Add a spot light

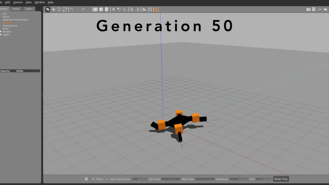(119, 10)
